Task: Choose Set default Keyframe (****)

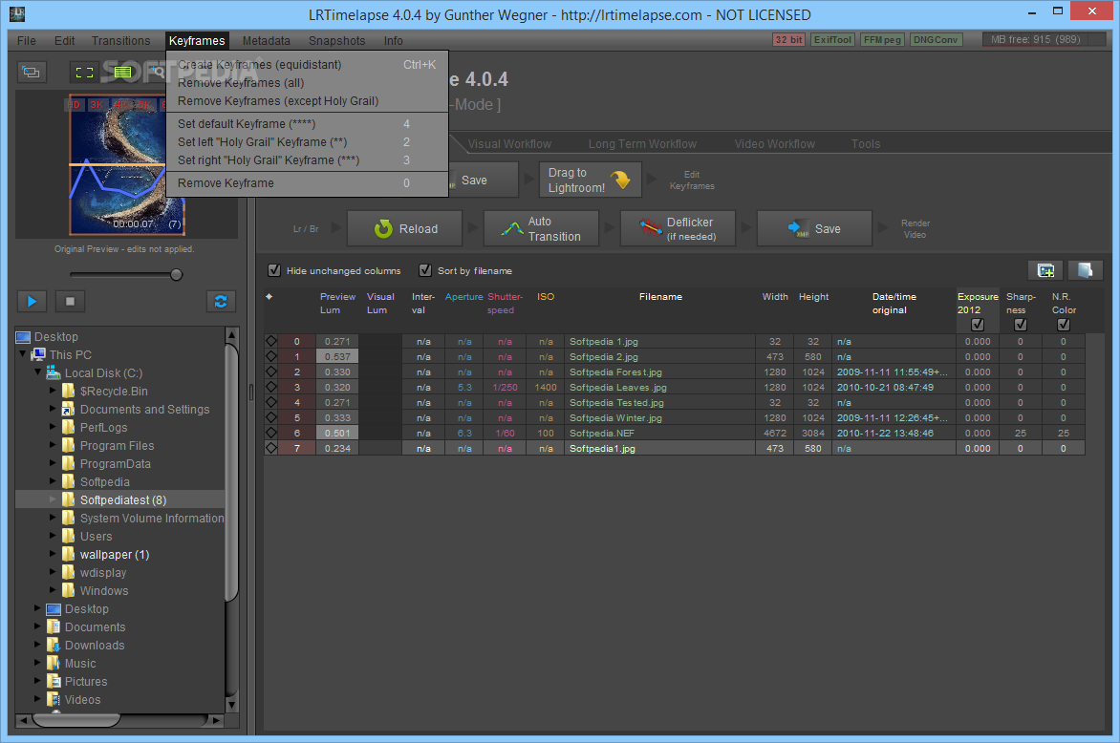Action: click(x=307, y=123)
